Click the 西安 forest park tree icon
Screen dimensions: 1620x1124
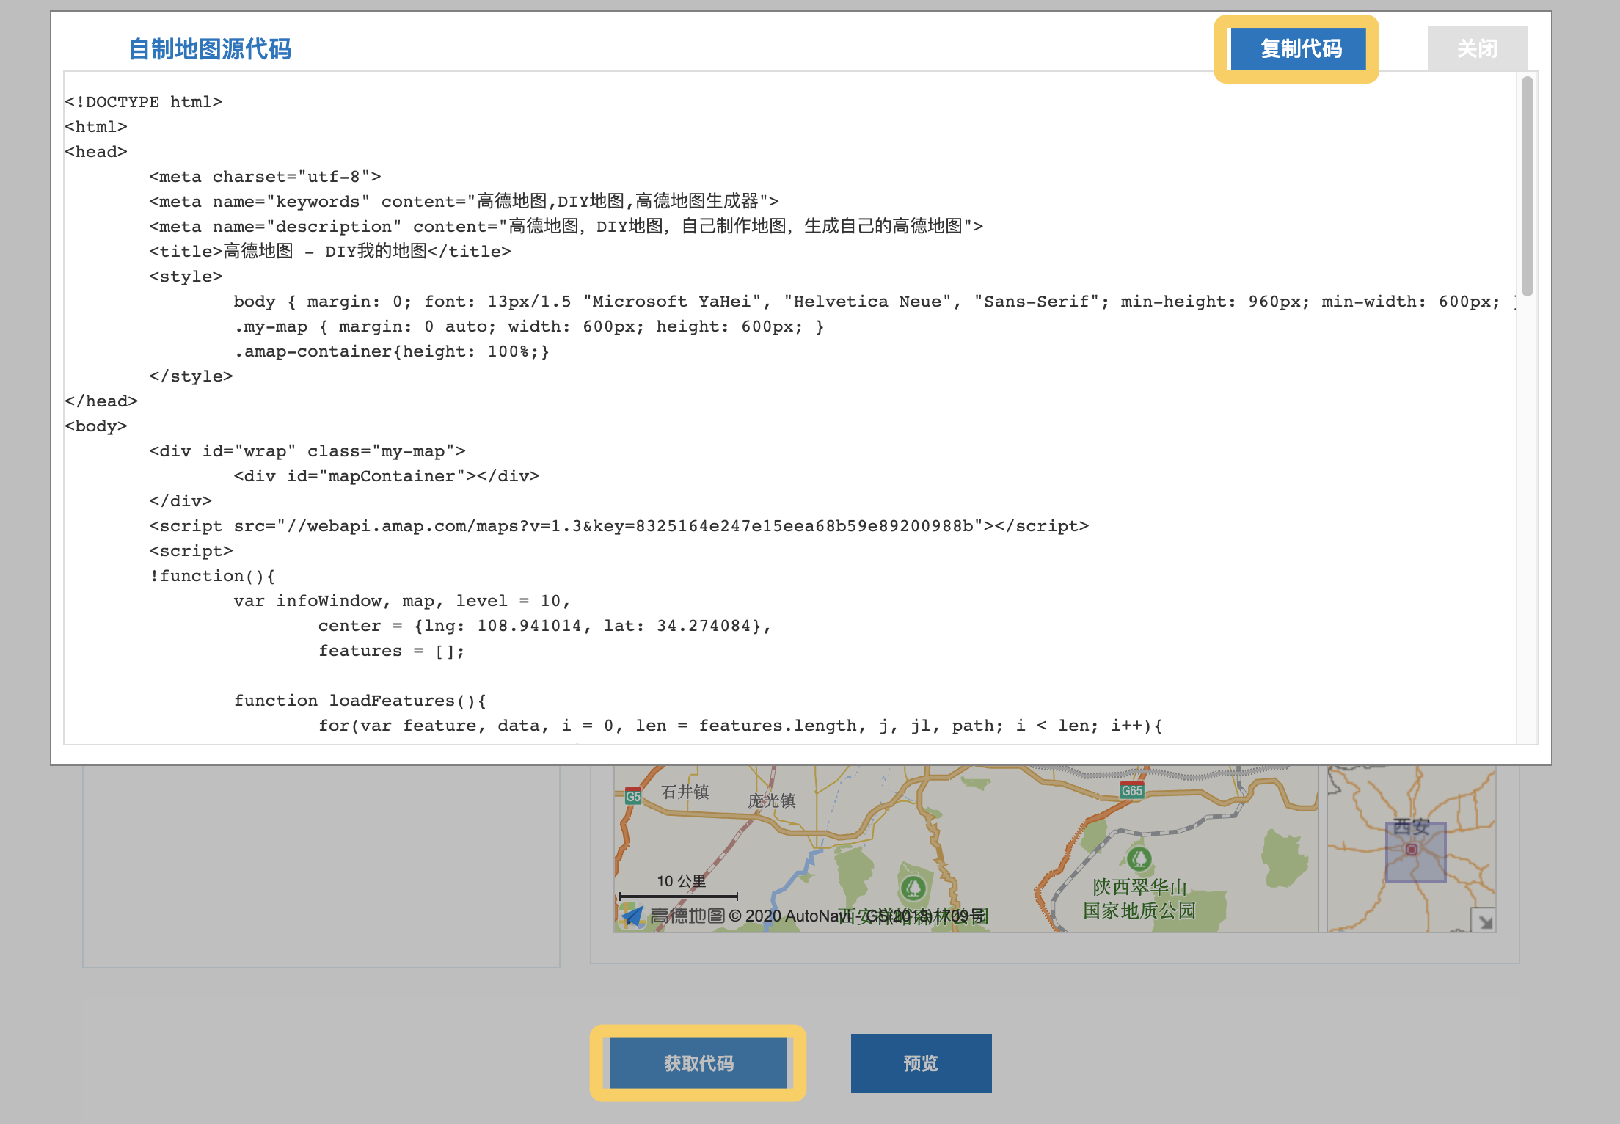[913, 888]
